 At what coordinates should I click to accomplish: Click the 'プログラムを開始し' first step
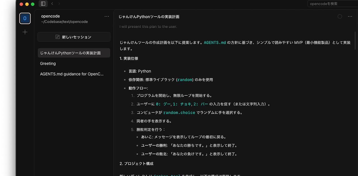[x=175, y=96]
